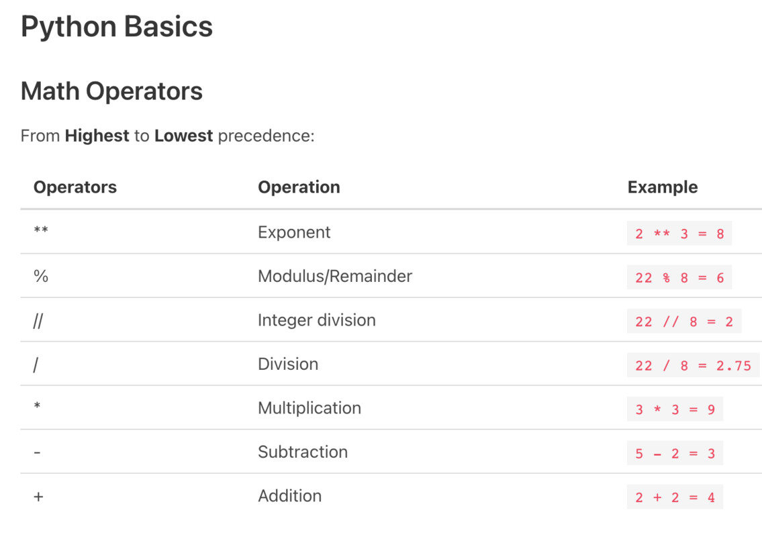Click the Python Basics heading
Image resolution: width=762 pixels, height=537 pixels.
117,27
